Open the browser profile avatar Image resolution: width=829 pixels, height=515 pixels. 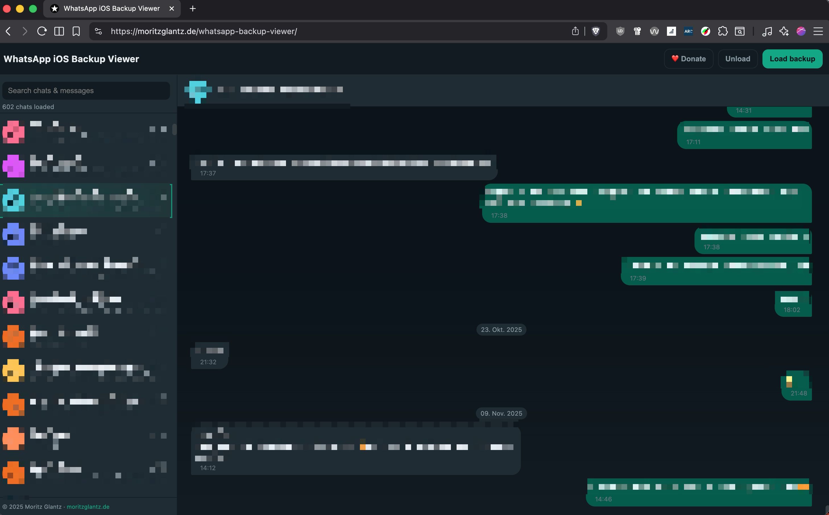click(x=801, y=31)
